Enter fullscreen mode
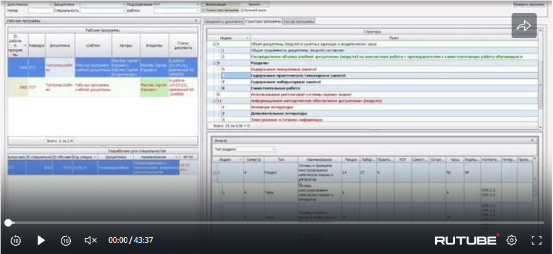 (x=536, y=240)
